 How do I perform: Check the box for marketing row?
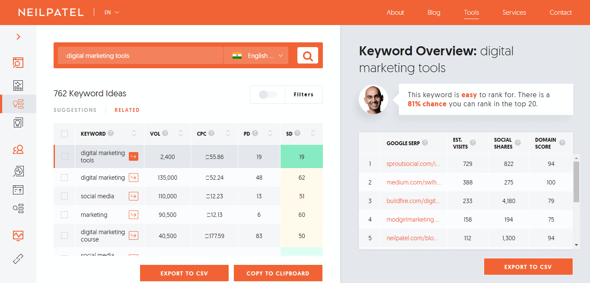coord(64,215)
